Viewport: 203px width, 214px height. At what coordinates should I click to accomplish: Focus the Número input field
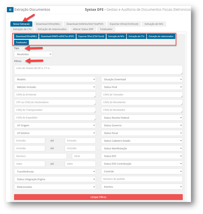click(x=40, y=156)
